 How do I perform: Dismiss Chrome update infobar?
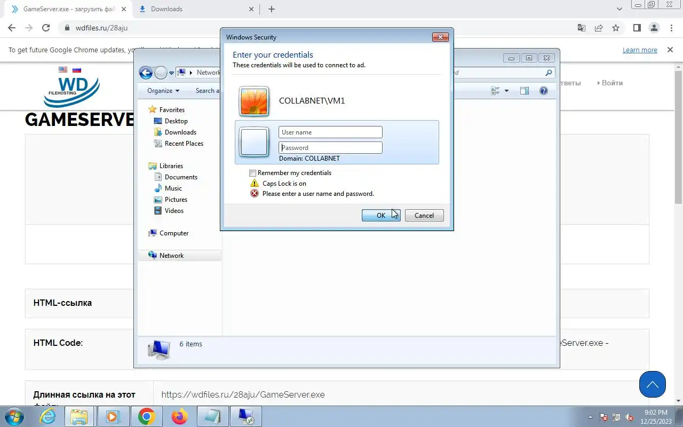coord(670,50)
